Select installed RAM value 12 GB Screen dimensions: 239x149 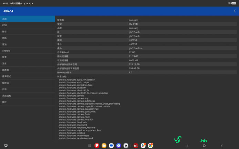tap(132, 52)
